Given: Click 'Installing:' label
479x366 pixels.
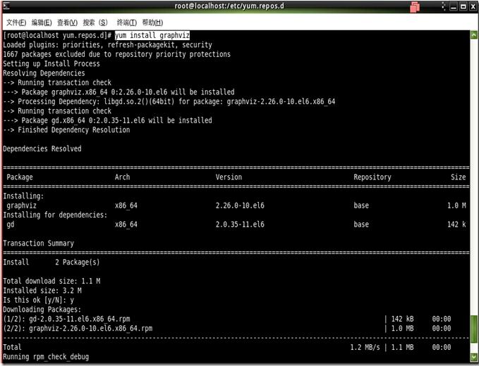Looking at the screenshot, I should (x=23, y=196).
